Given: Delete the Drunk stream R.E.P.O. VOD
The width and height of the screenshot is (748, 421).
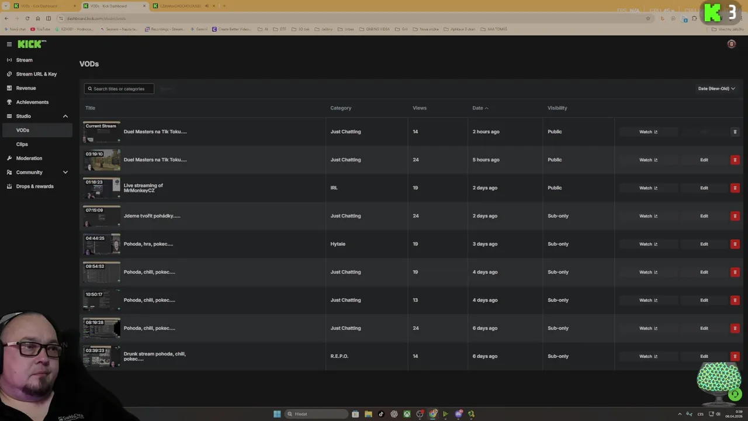Looking at the screenshot, I should tap(735, 356).
